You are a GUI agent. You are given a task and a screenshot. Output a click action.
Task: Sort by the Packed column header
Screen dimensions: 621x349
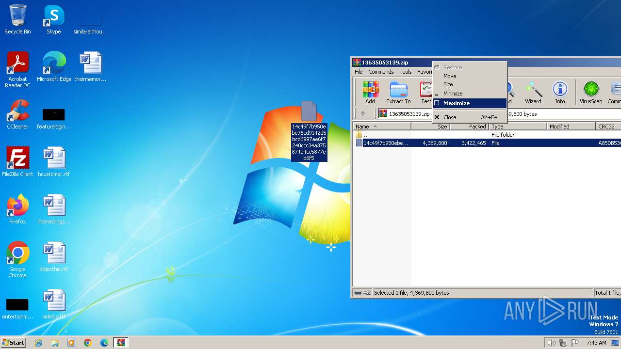click(x=469, y=127)
